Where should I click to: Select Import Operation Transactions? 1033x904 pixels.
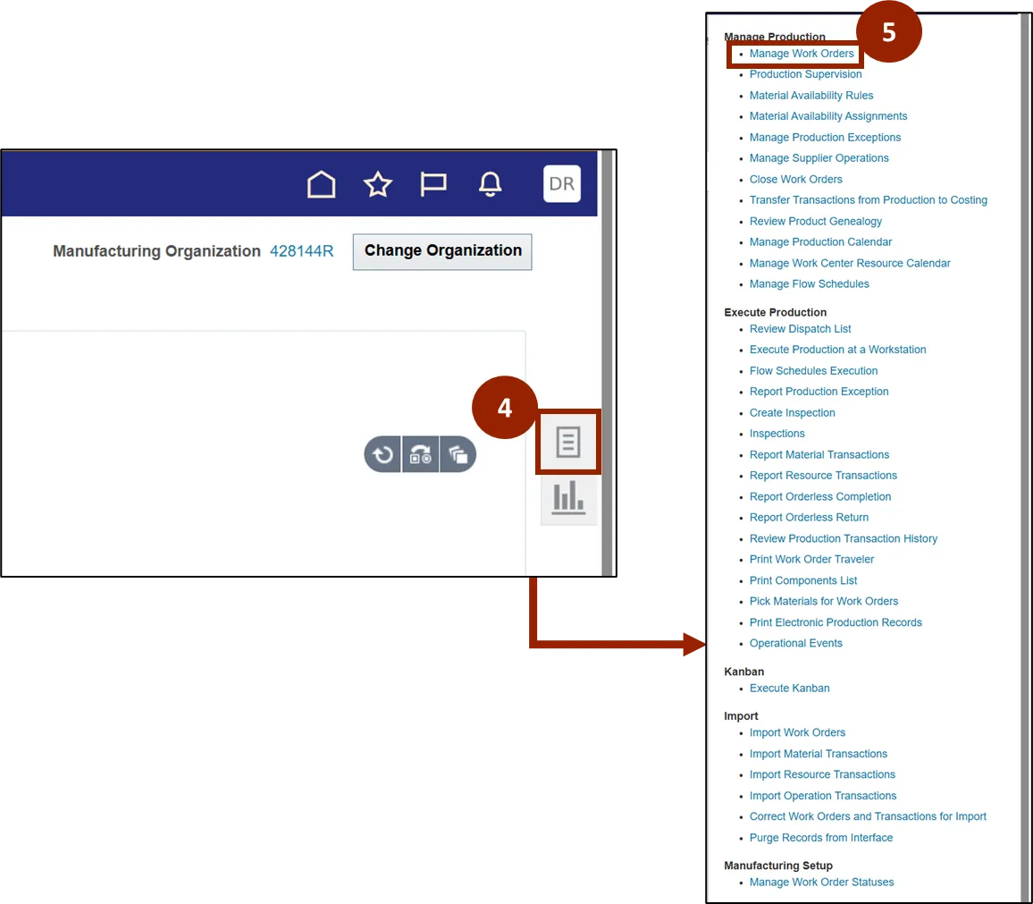(x=823, y=796)
